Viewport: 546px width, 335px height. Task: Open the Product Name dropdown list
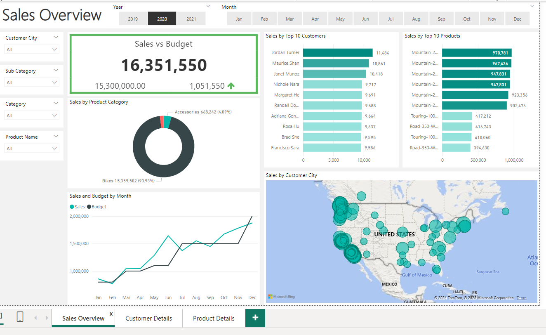[32, 149]
